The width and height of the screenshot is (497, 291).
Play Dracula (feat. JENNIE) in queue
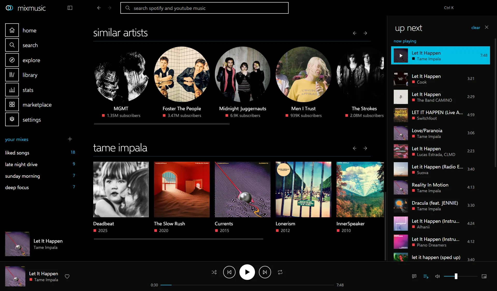pyautogui.click(x=440, y=205)
